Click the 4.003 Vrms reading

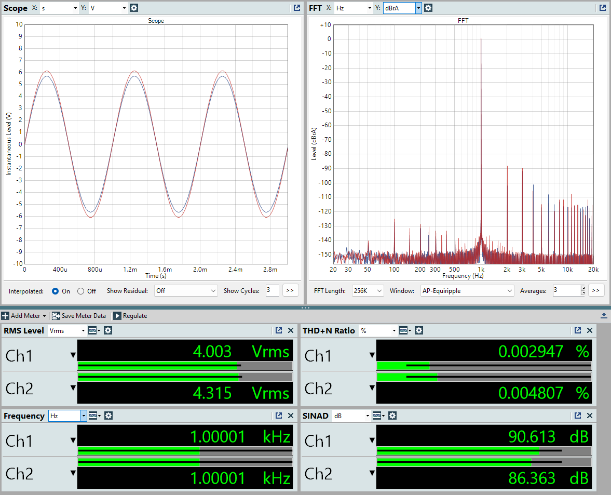point(241,352)
